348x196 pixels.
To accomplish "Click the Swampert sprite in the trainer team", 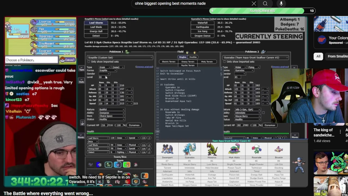I will coord(167,150).
